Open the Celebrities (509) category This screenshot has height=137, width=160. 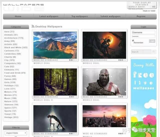tap(12, 54)
